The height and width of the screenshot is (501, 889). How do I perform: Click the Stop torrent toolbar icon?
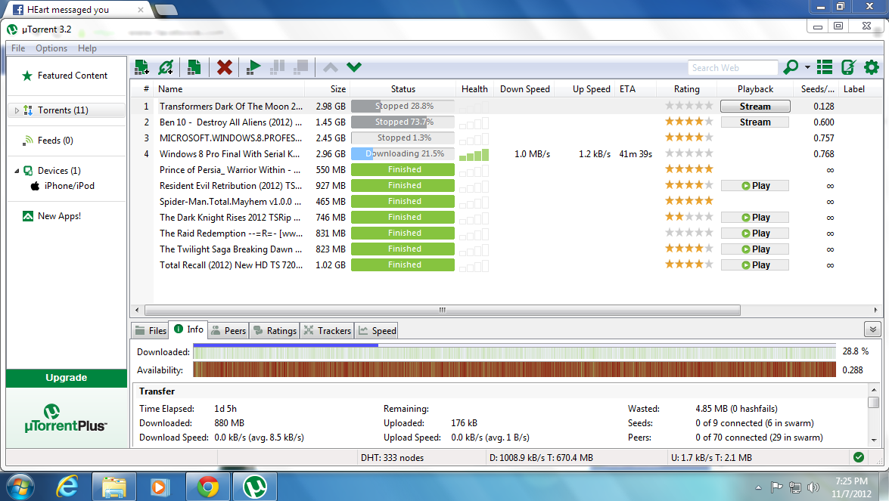301,67
